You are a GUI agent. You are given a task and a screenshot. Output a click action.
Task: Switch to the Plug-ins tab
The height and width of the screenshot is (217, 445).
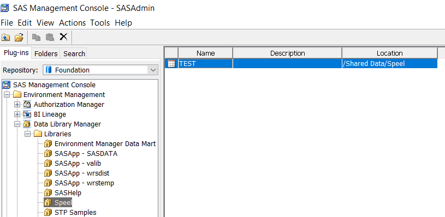pyautogui.click(x=16, y=53)
